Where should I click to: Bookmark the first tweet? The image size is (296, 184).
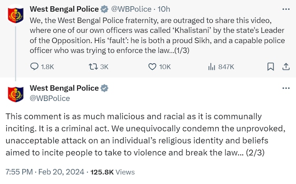pyautogui.click(x=271, y=67)
